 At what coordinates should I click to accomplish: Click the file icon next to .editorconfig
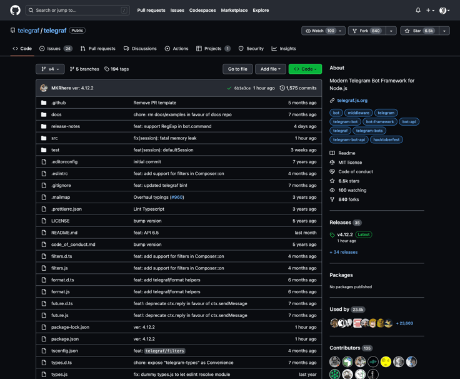click(44, 162)
